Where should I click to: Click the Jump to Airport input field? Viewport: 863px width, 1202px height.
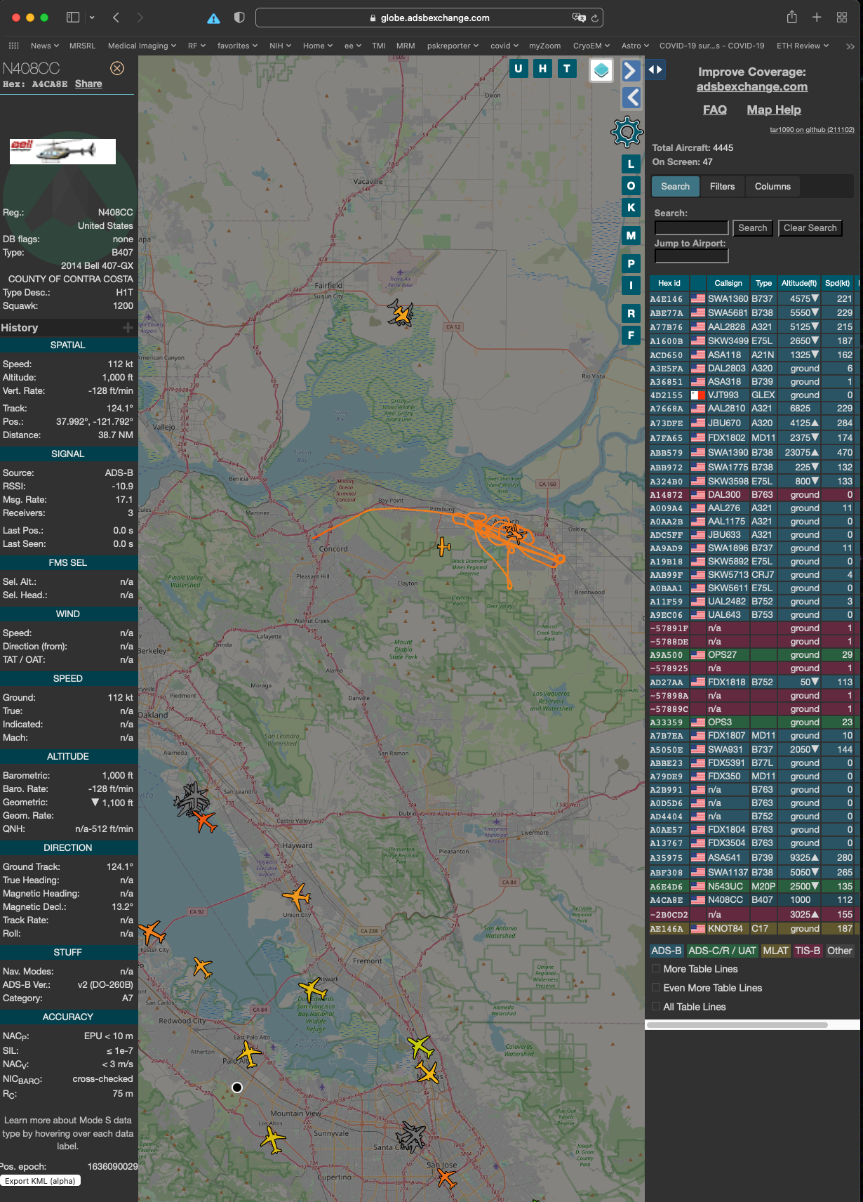691,256
